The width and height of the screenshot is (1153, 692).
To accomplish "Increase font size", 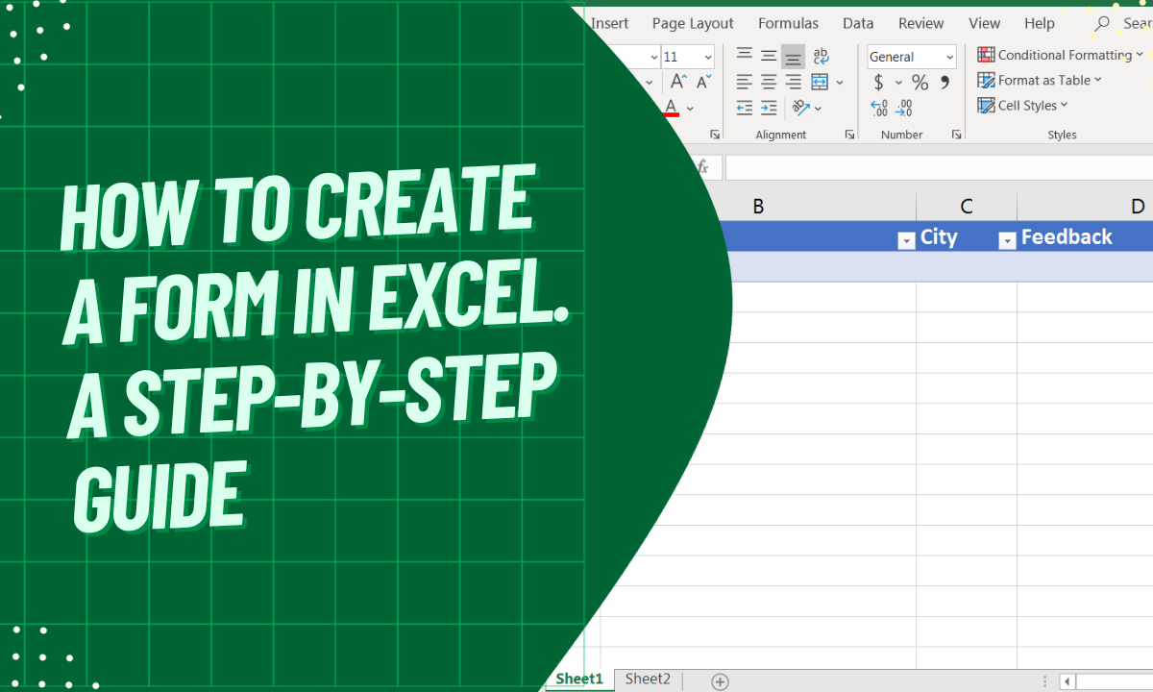I will [x=678, y=82].
